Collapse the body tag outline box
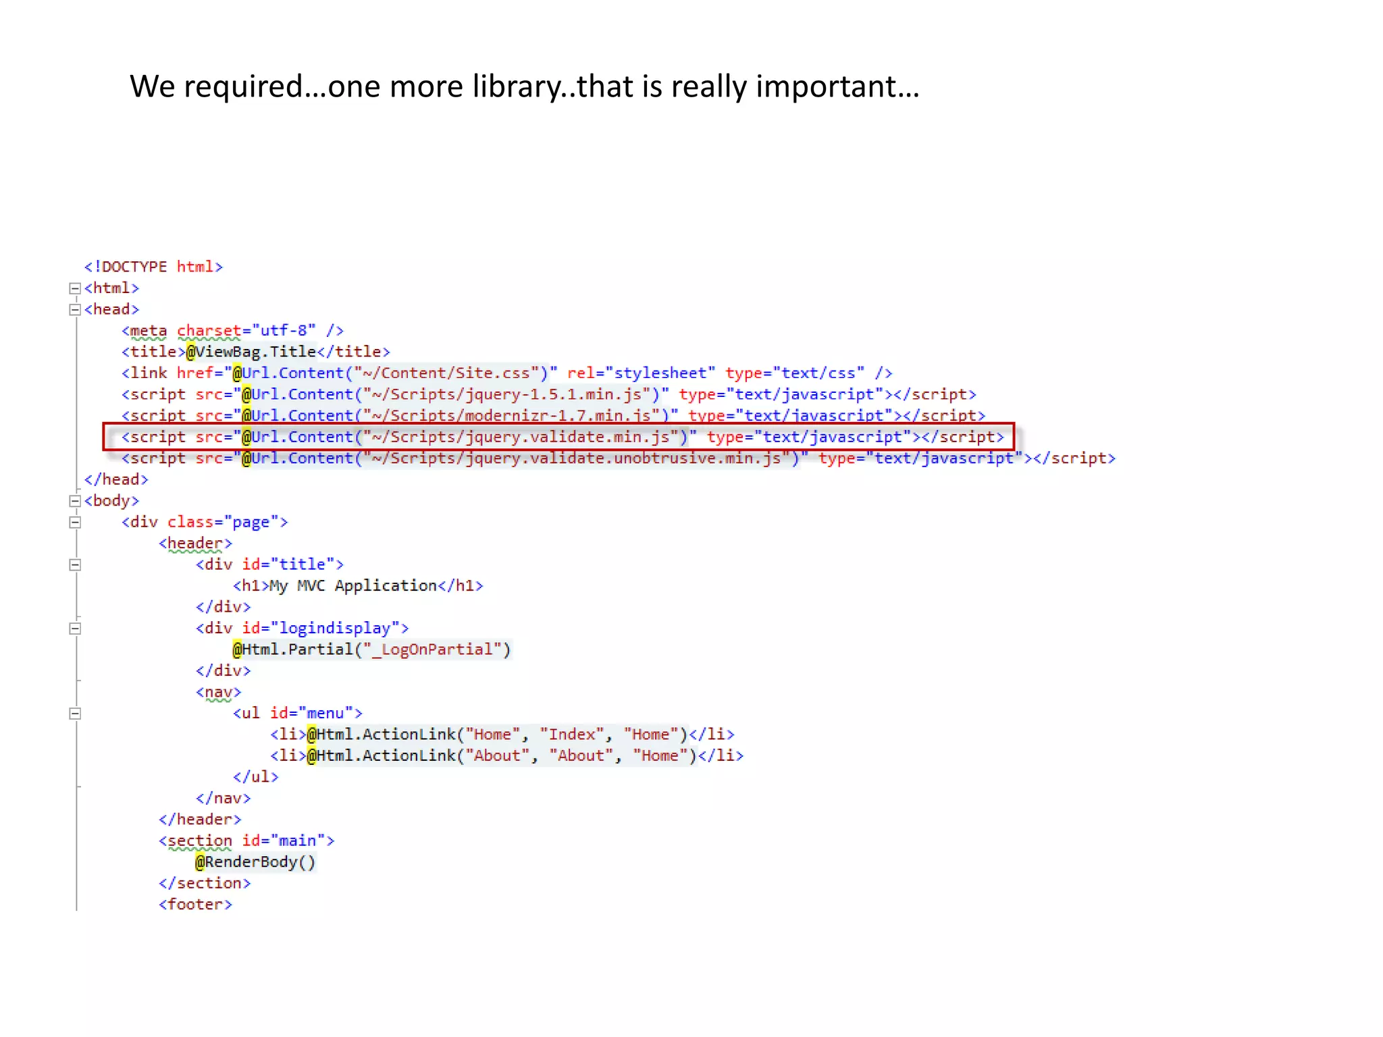1383x1037 pixels. click(75, 501)
